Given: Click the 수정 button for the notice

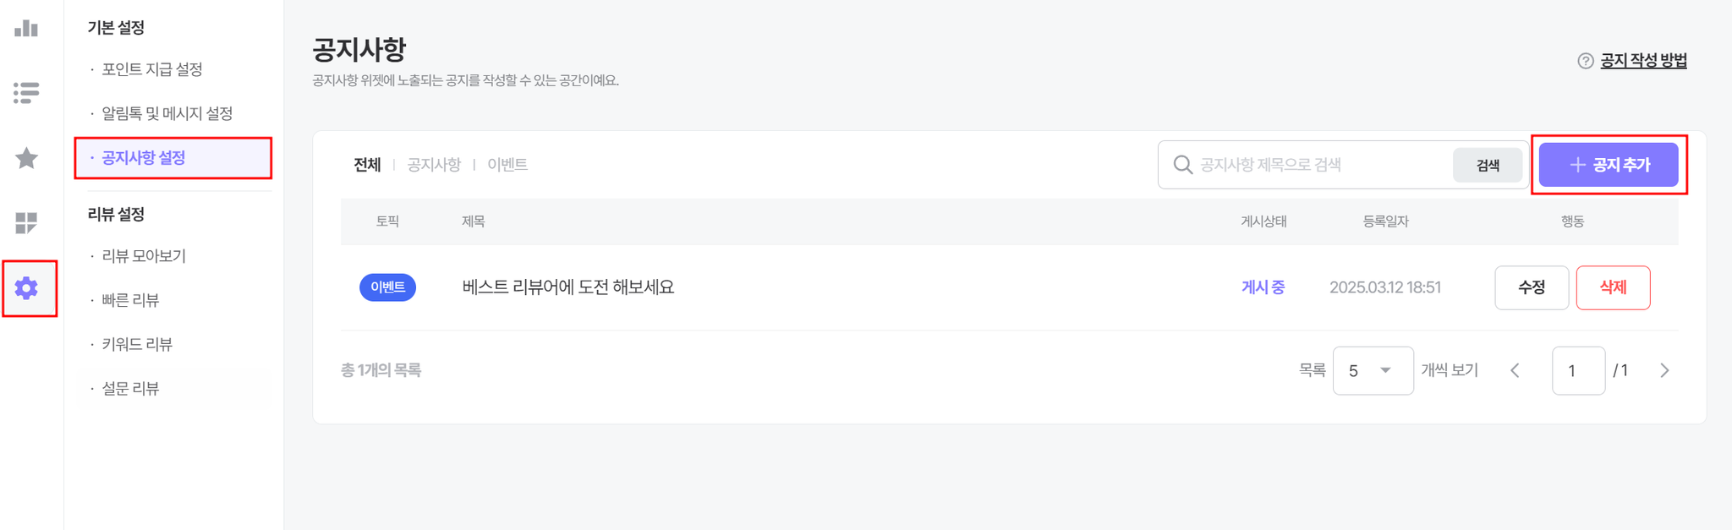Looking at the screenshot, I should 1532,287.
